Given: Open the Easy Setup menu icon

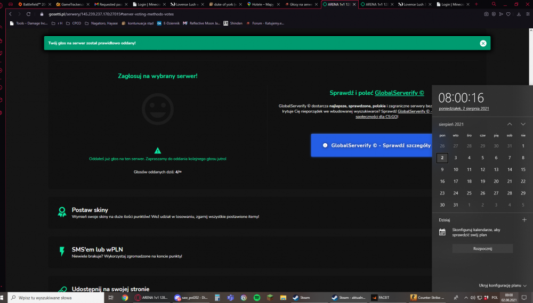Looking at the screenshot, I should click(528, 14).
